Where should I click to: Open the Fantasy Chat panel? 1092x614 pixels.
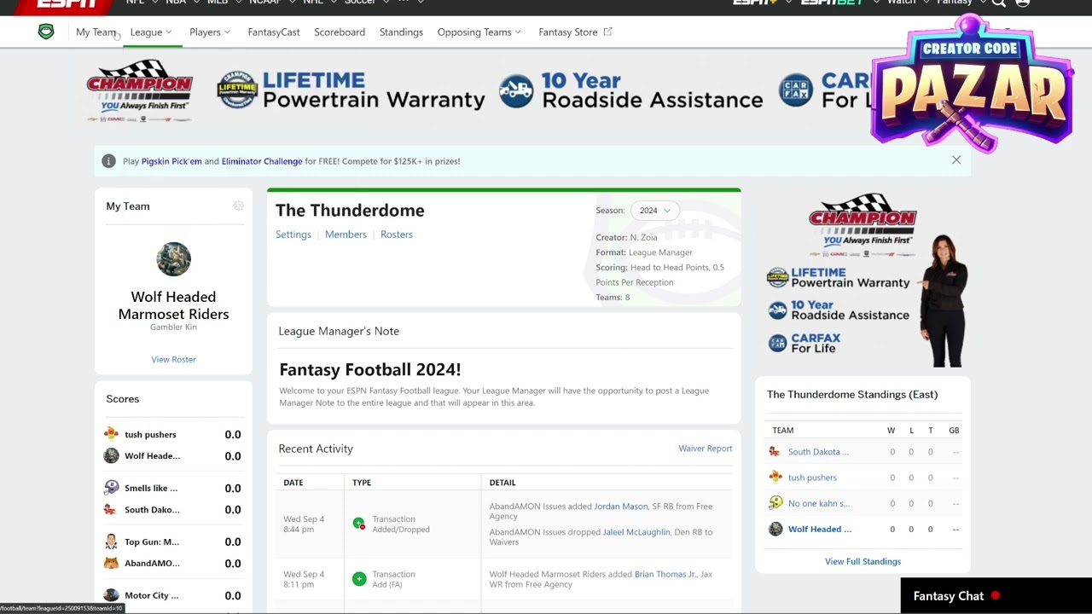pyautogui.click(x=996, y=596)
